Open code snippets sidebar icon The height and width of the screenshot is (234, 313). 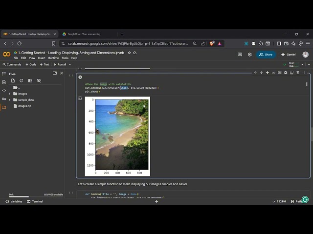(x=4, y=91)
